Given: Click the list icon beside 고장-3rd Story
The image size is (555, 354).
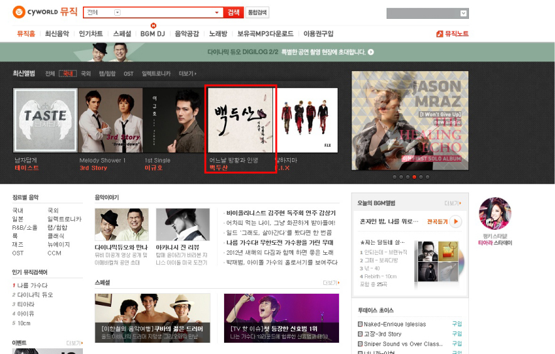Looking at the screenshot, I should (x=360, y=334).
